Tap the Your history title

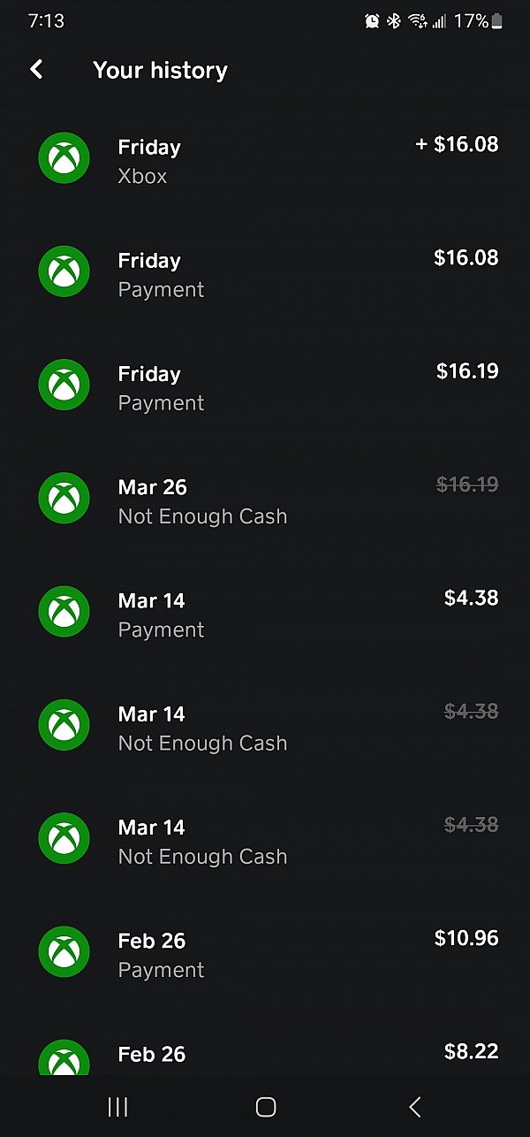(x=160, y=71)
